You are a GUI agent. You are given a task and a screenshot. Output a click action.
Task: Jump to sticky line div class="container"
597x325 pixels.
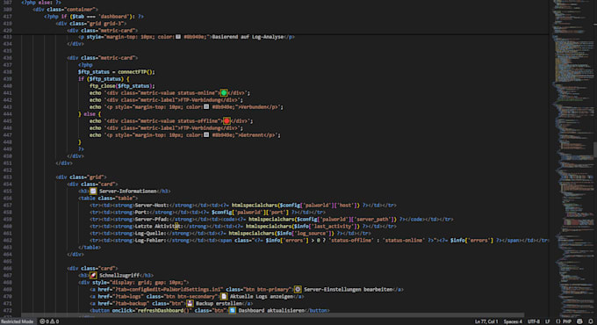click(65, 9)
